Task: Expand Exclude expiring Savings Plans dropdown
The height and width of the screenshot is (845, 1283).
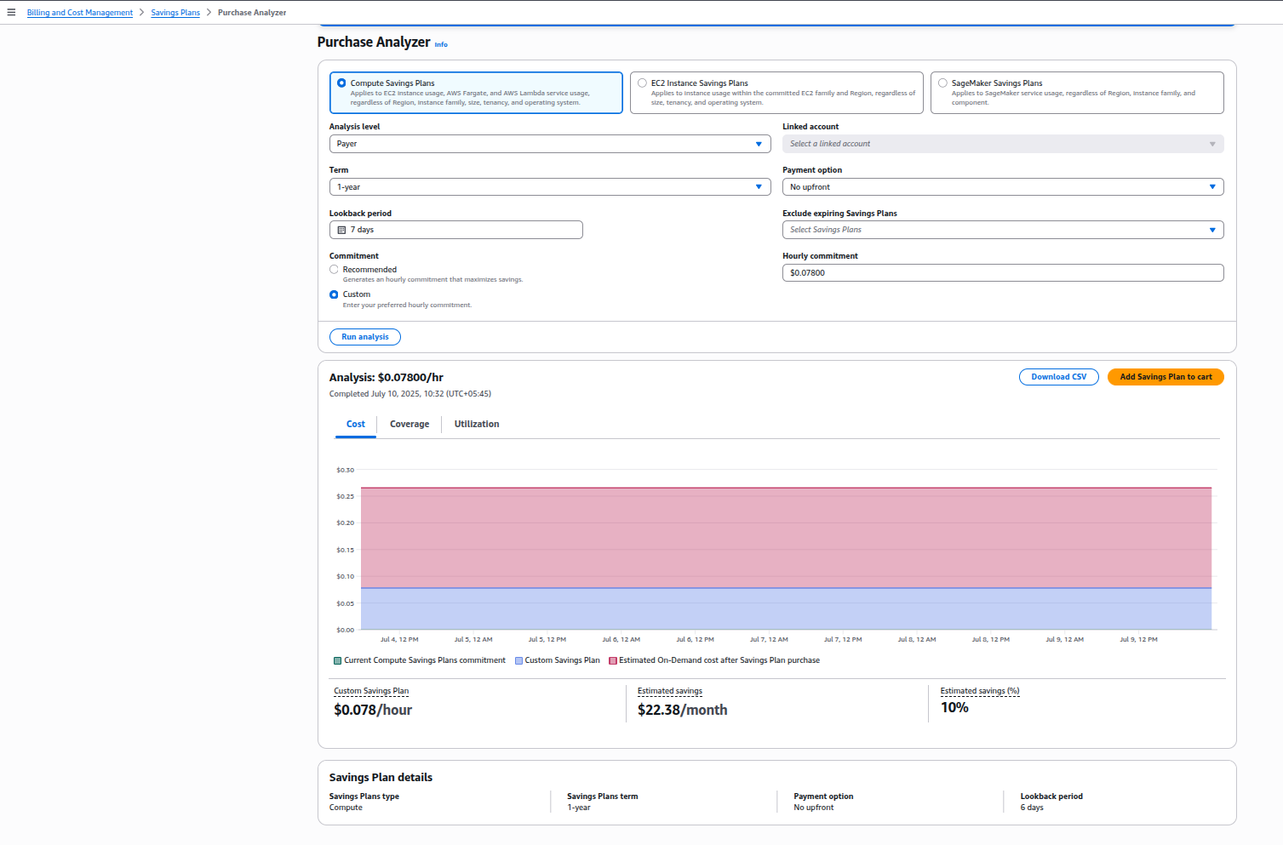Action: click(x=1002, y=230)
